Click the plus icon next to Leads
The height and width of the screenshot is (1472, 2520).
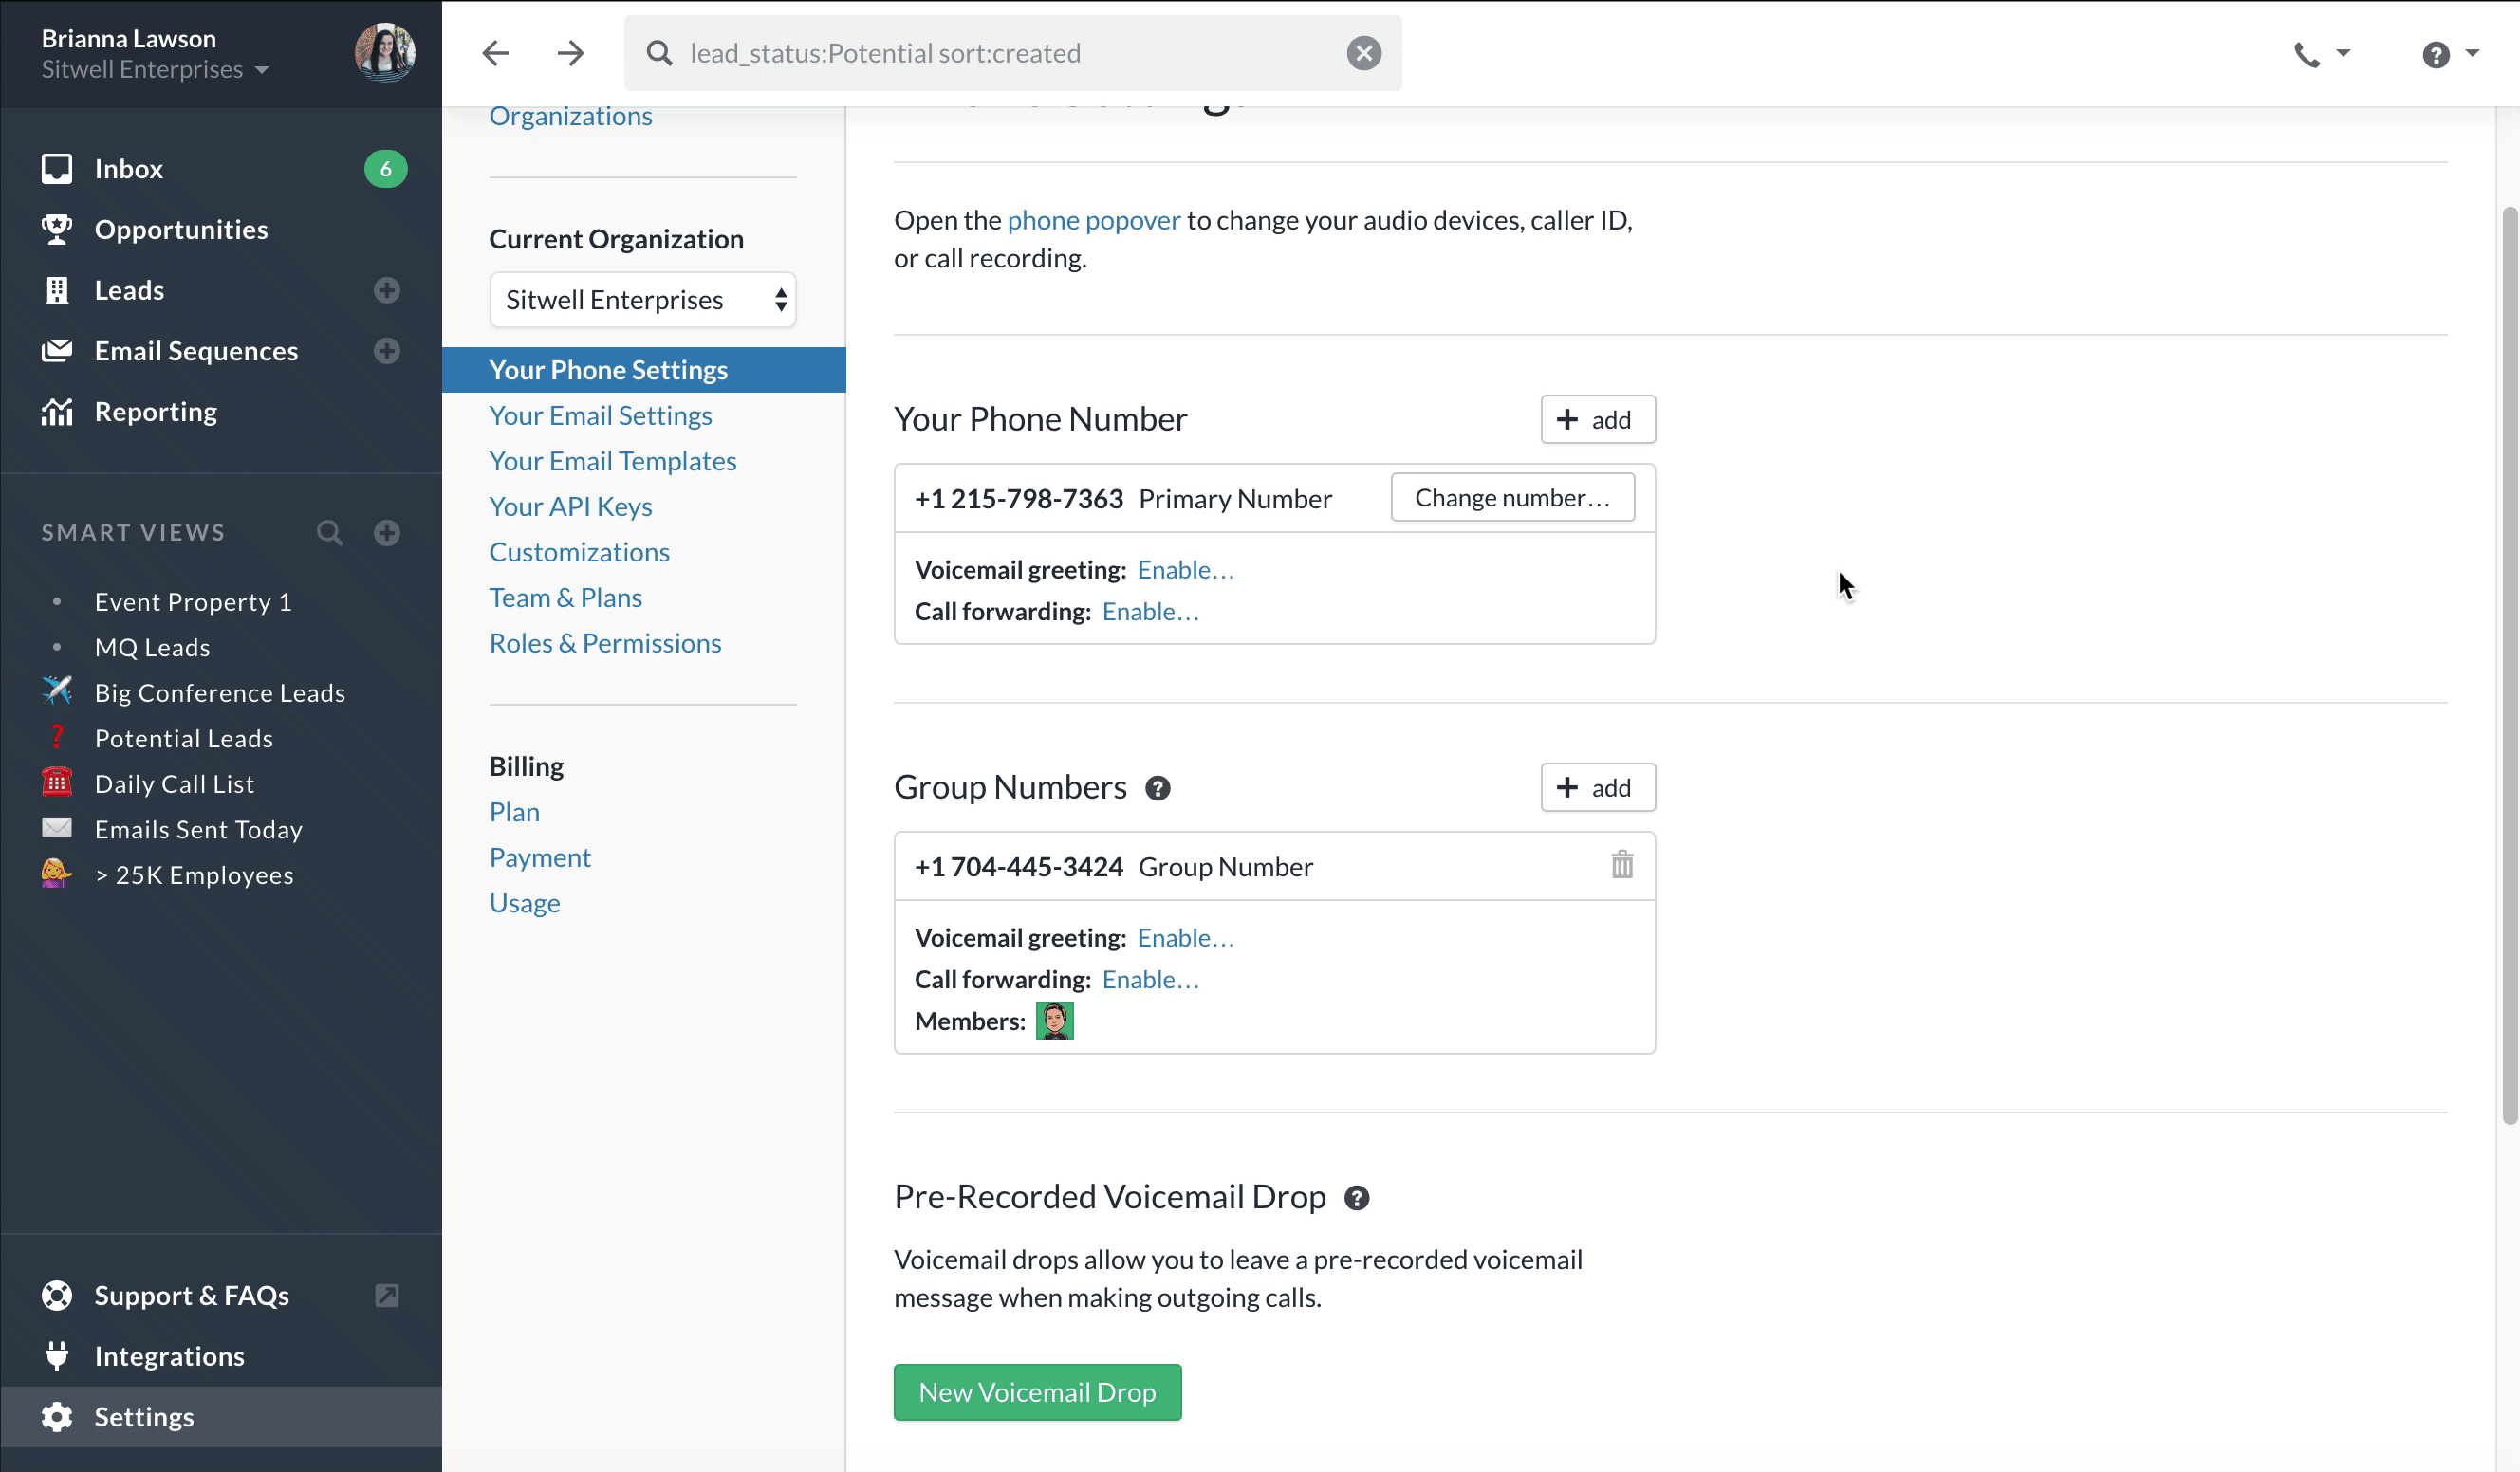[x=387, y=291]
